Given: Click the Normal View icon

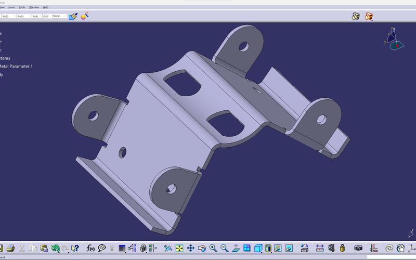Looking at the screenshot, I should (x=236, y=249).
